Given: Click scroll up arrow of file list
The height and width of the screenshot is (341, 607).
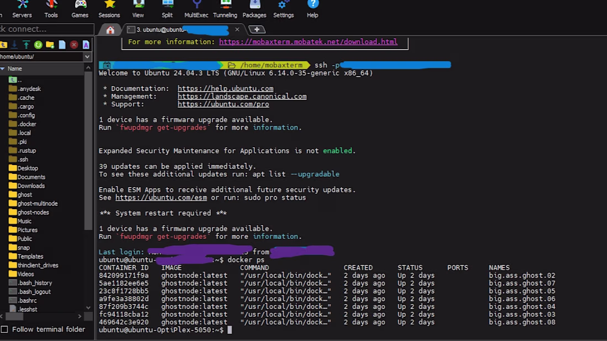Looking at the screenshot, I should click(88, 68).
